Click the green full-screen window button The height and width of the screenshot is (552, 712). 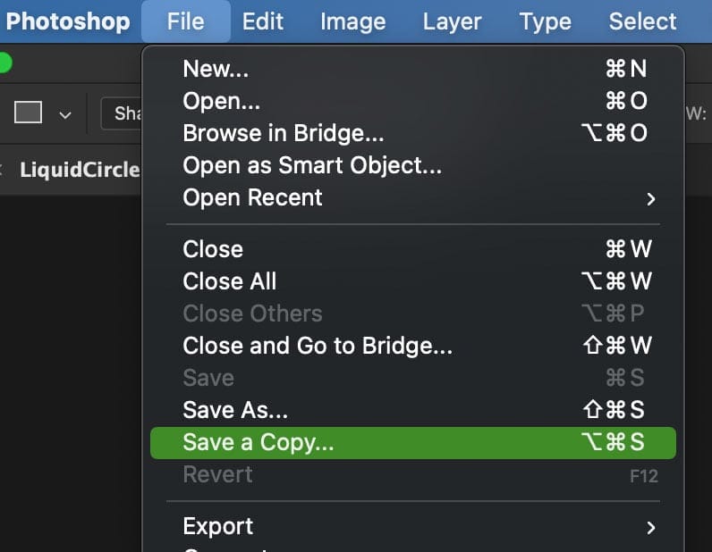[4, 63]
